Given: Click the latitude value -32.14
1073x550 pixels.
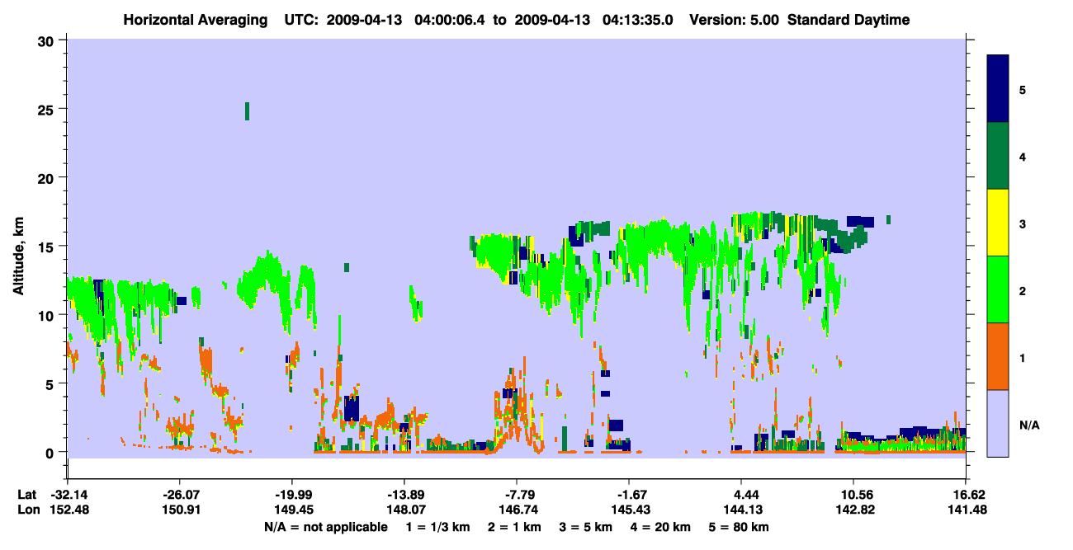Looking at the screenshot, I should pos(67,494).
